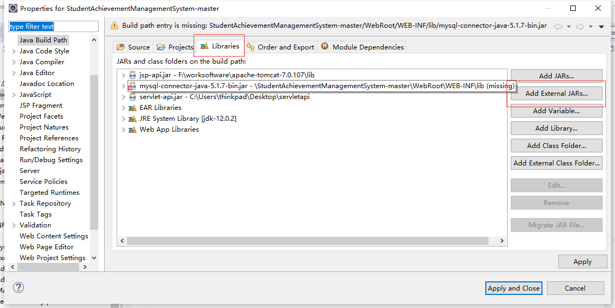Select JSP Fragment in sidebar
Viewport: 615px width, 308px height.
point(41,105)
